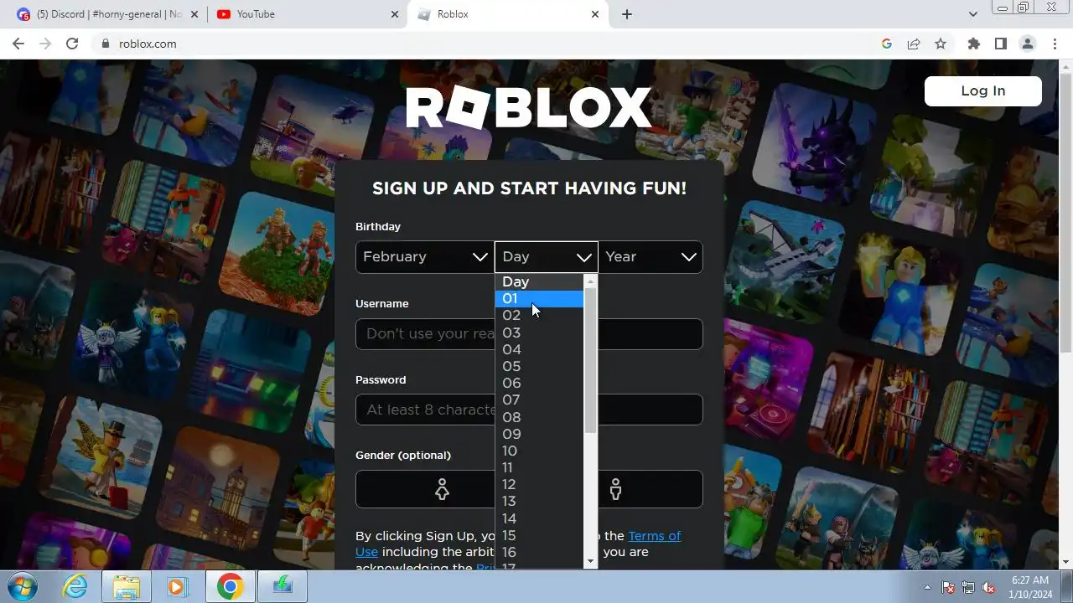The height and width of the screenshot is (603, 1073).
Task: Open the Terms of Use link
Action: [654, 536]
